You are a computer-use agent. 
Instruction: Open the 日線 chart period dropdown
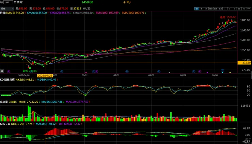coord(7,8)
